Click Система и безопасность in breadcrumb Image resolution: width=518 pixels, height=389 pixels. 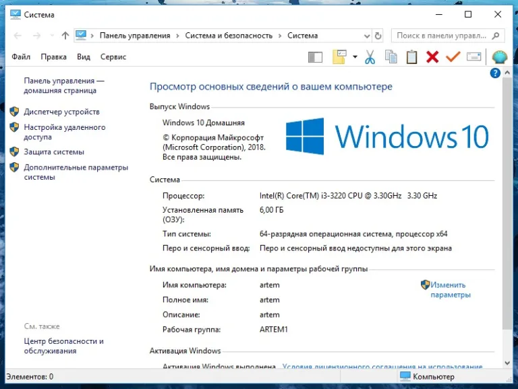click(x=229, y=36)
